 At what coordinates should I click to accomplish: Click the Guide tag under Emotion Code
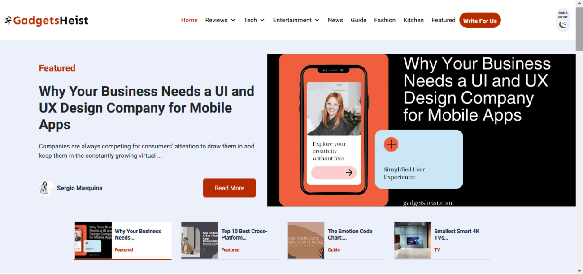tap(334, 250)
